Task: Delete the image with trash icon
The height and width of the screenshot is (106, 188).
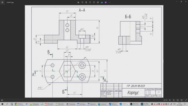Action: click(86, 2)
